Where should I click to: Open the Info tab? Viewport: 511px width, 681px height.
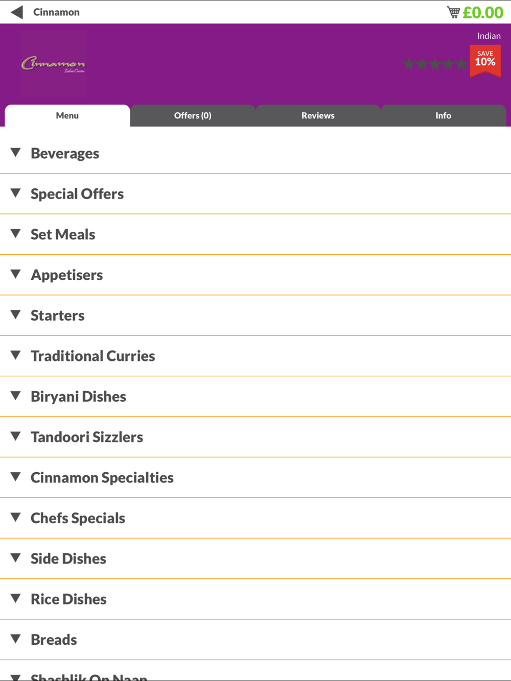click(x=443, y=115)
